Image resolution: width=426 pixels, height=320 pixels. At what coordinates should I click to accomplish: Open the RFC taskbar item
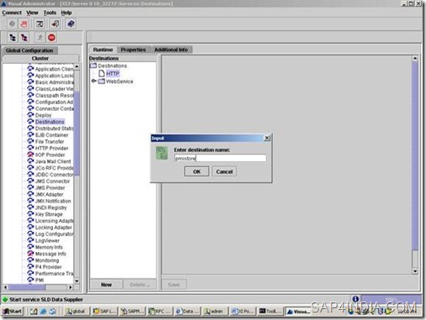(x=159, y=311)
